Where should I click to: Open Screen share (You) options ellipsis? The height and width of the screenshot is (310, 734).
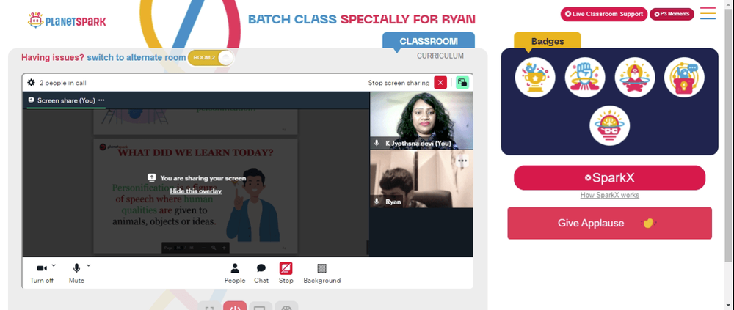(x=101, y=100)
